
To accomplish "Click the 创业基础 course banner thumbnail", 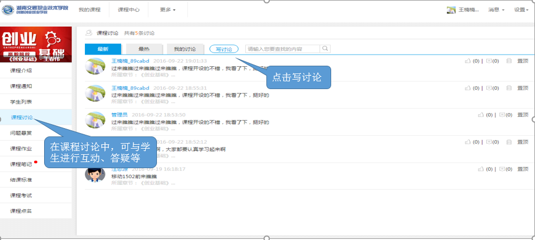I will 36,44.
